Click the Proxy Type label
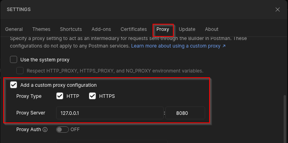This screenshot has height=143, width=288. (x=29, y=96)
